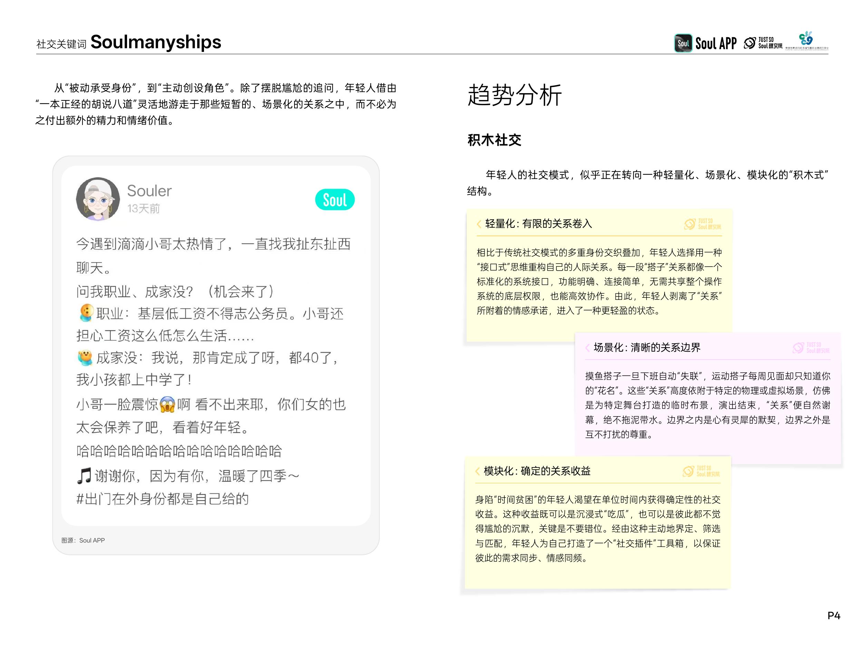Image resolution: width=863 pixels, height=647 pixels.
Task: Click the P4 page number
Action: [x=834, y=615]
